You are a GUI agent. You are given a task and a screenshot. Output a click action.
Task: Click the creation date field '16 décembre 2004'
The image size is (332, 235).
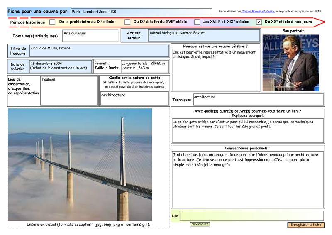click(x=60, y=66)
